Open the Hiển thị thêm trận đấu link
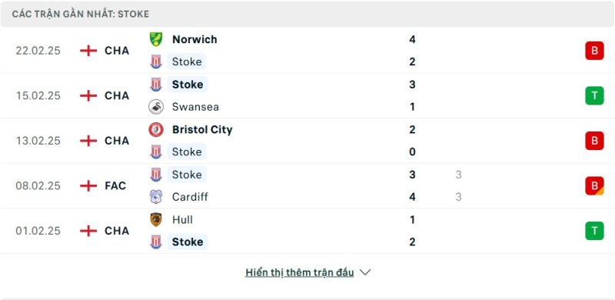This screenshot has height=300, width=615. [x=300, y=272]
